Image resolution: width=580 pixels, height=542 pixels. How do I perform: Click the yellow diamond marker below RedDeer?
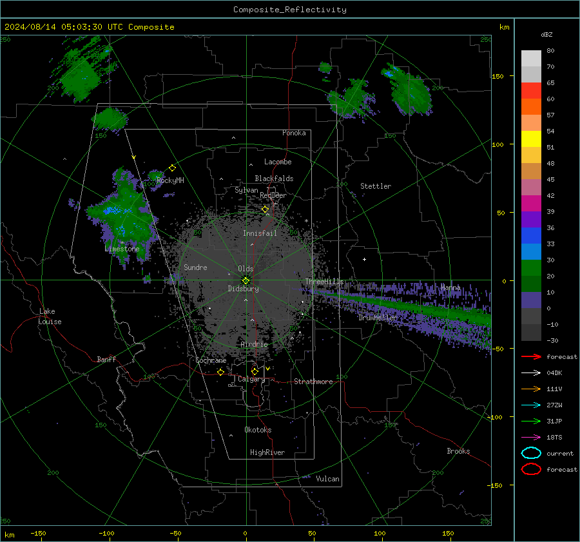(266, 209)
